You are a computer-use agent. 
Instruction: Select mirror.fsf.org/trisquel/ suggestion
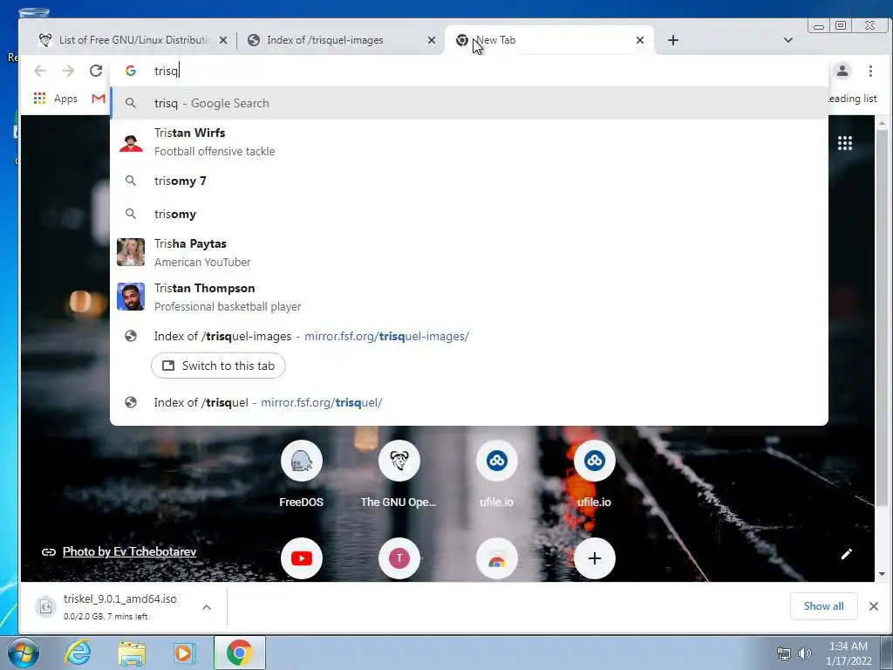468,402
